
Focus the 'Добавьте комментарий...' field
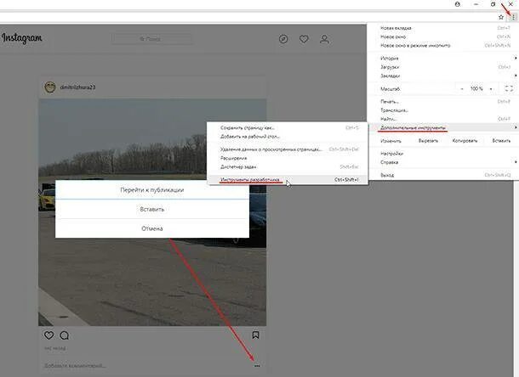coord(75,366)
